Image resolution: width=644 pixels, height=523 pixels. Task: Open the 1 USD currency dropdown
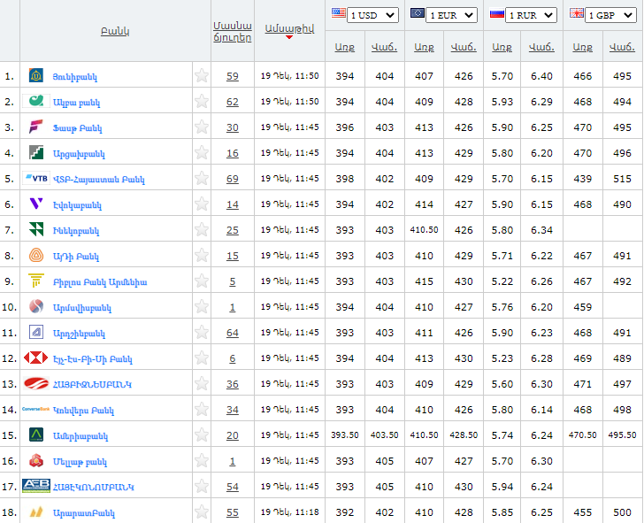(373, 15)
